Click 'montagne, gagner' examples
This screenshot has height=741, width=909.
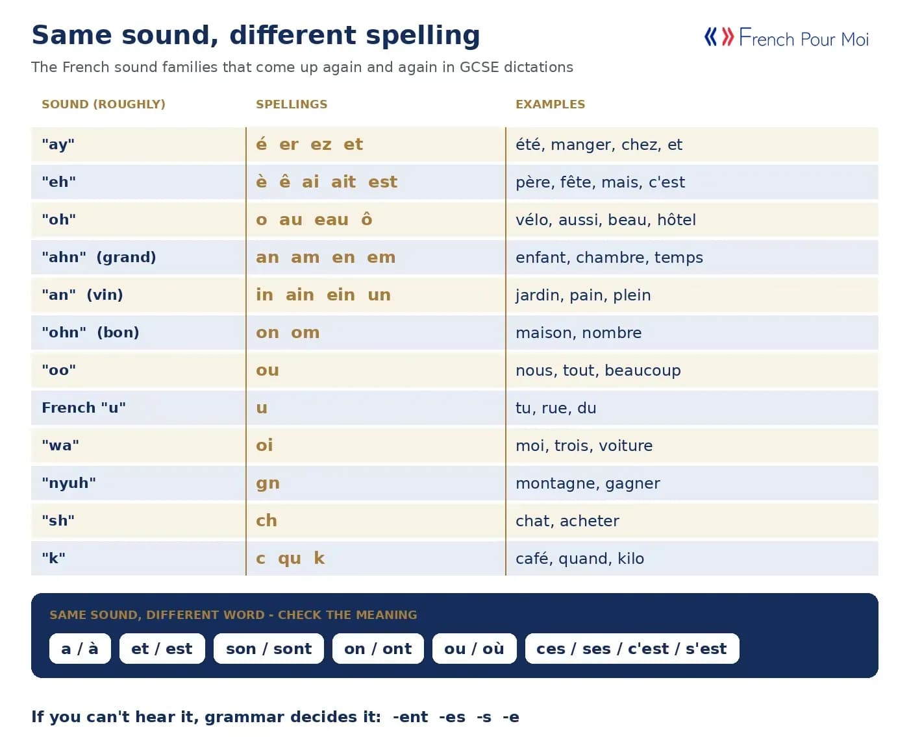tap(588, 483)
